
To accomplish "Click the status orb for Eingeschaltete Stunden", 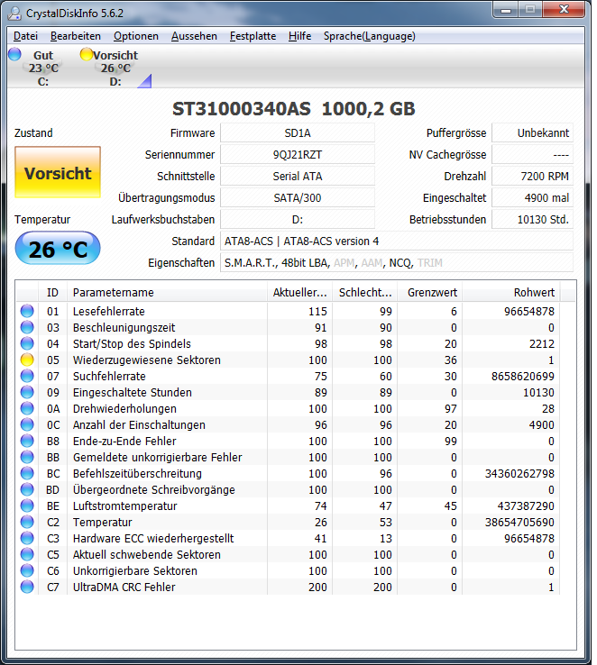I will [x=27, y=392].
